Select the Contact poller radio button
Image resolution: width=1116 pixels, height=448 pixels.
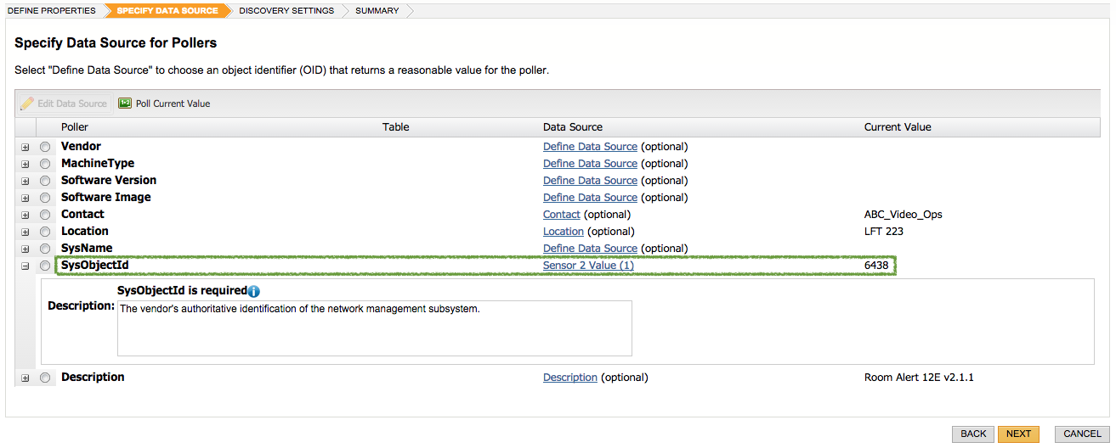click(45, 215)
